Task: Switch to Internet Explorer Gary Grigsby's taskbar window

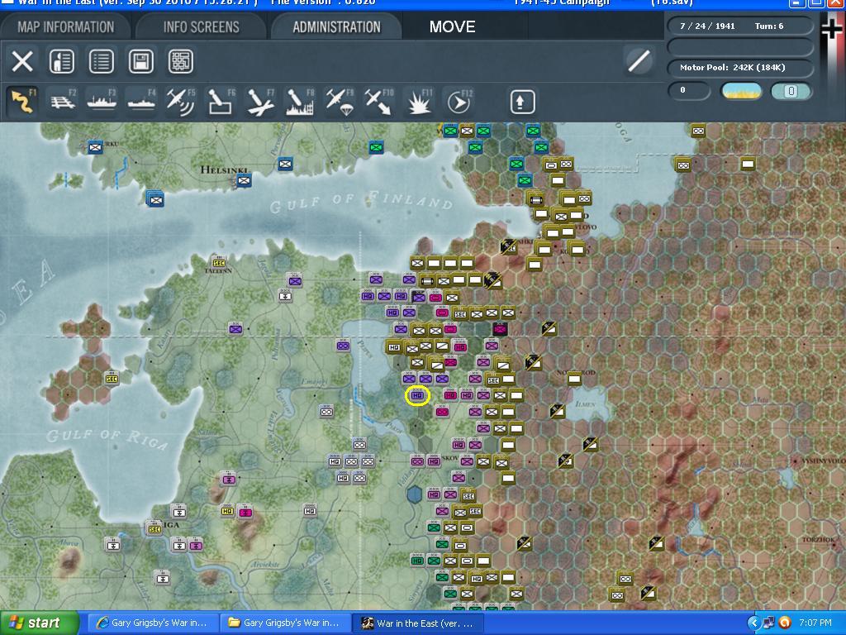Action: (152, 623)
